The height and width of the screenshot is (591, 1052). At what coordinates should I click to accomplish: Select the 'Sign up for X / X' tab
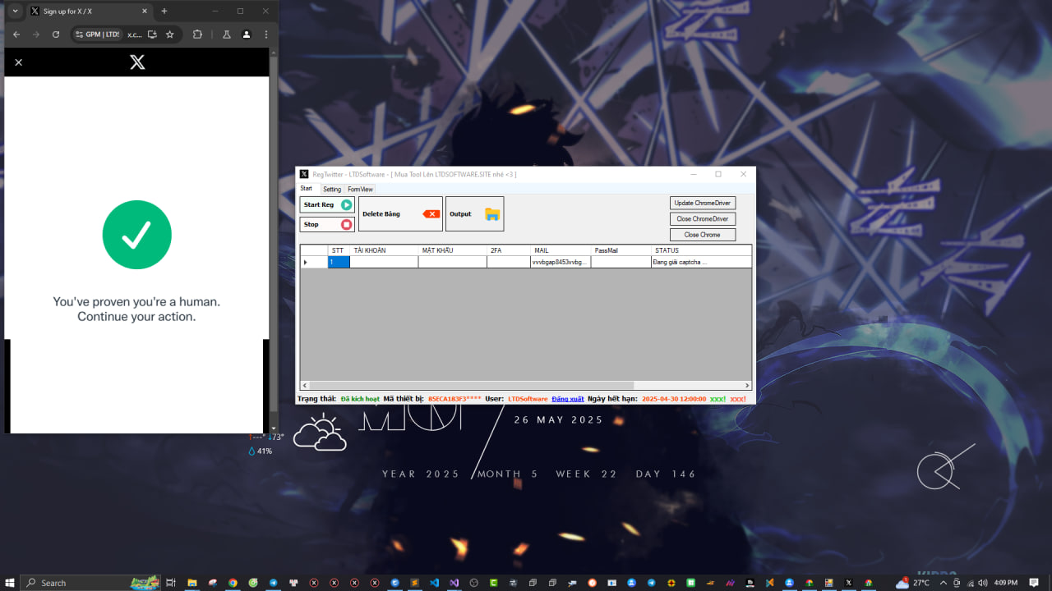coord(89,11)
